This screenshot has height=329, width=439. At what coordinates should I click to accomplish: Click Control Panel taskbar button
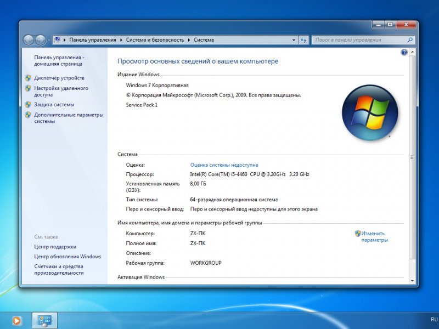click(44, 320)
